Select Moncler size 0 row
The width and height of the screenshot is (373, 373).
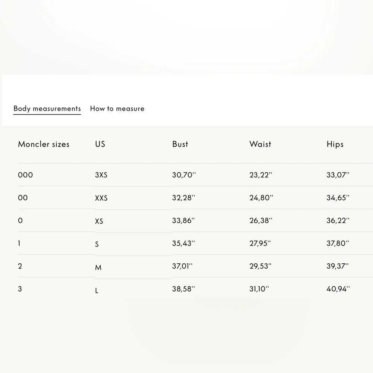195,220
